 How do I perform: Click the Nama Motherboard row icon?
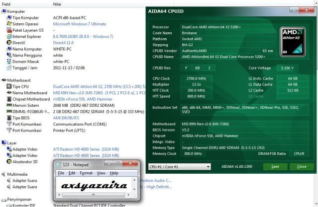(9, 93)
